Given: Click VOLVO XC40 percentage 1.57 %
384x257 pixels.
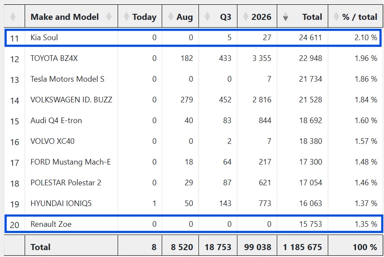Looking at the screenshot, I should tap(366, 141).
